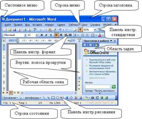The width and height of the screenshot is (142, 119).
Task: Select the Format Painter brush
Action: click(x=55, y=30)
